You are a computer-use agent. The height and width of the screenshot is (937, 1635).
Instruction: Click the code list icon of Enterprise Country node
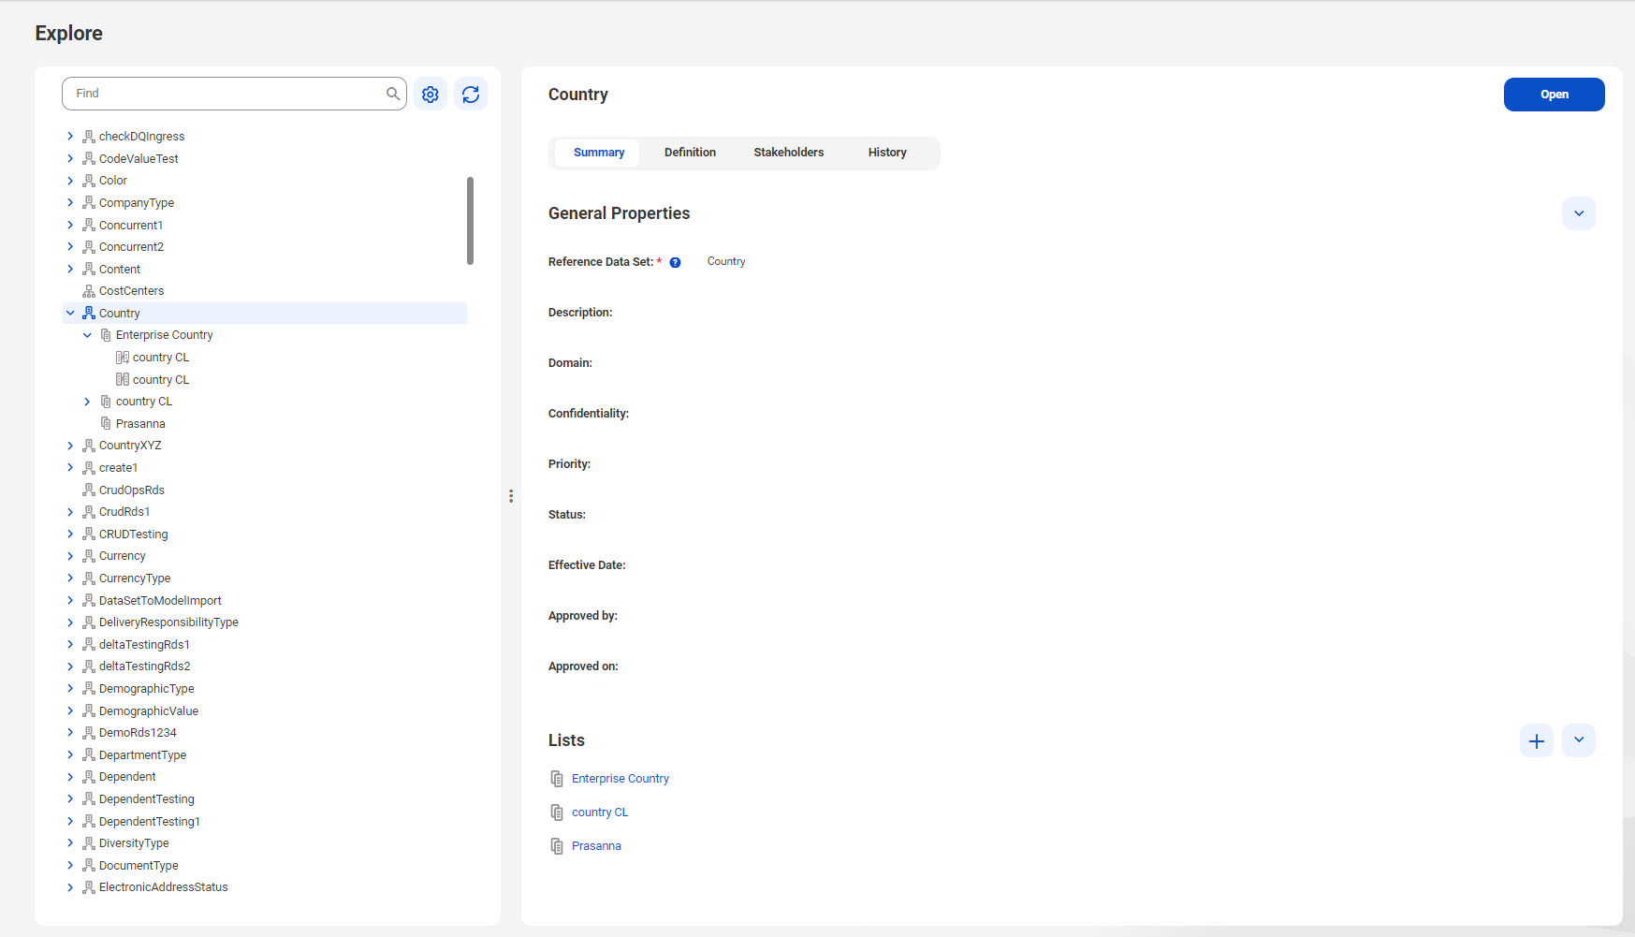106,335
